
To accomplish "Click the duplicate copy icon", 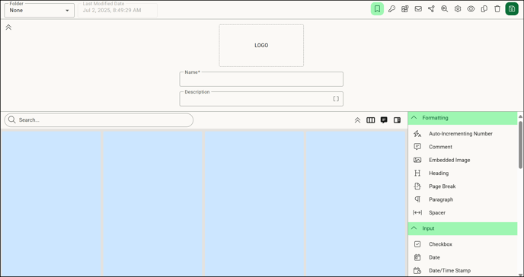I will 484,9.
